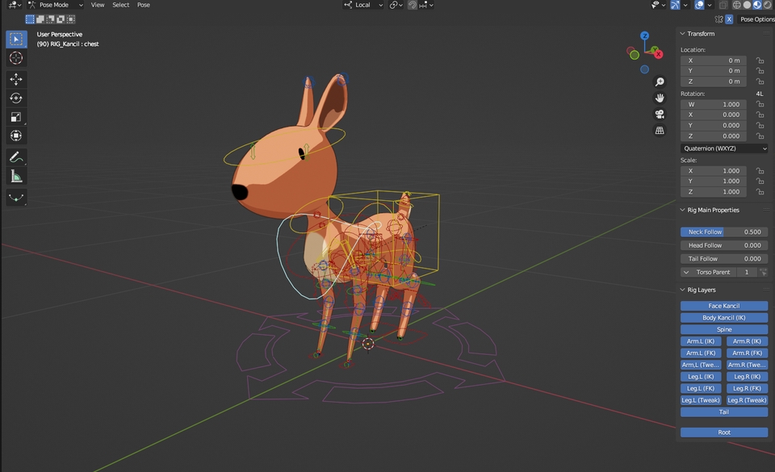Select the Move tool
This screenshot has width=775, height=472.
[16, 79]
